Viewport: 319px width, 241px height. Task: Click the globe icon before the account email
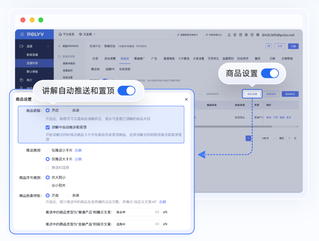(258, 35)
